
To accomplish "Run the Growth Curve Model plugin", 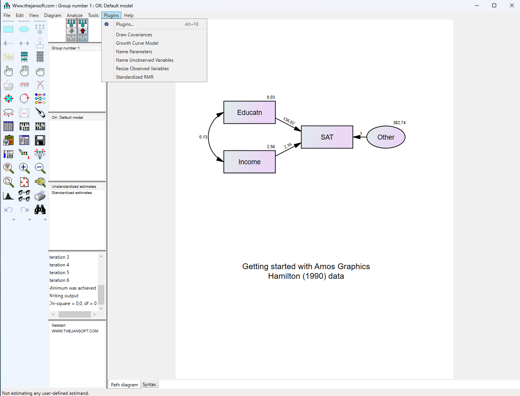I will point(154,43).
